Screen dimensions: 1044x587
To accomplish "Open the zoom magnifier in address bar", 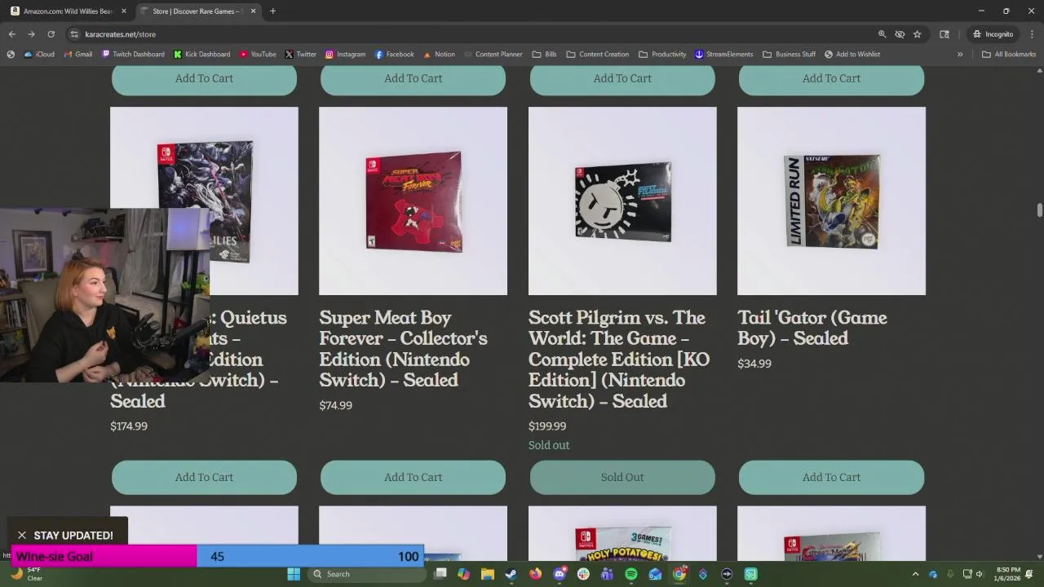I will click(882, 34).
